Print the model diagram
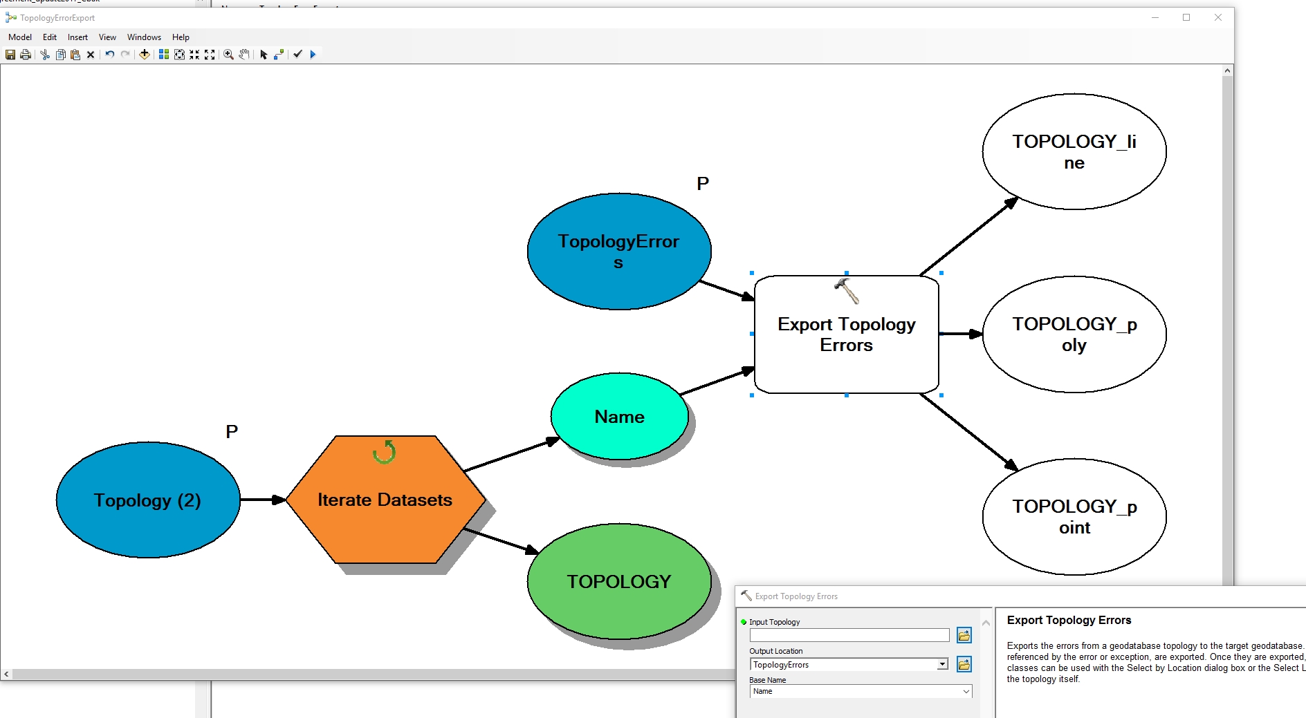This screenshot has width=1306, height=718. [x=26, y=55]
